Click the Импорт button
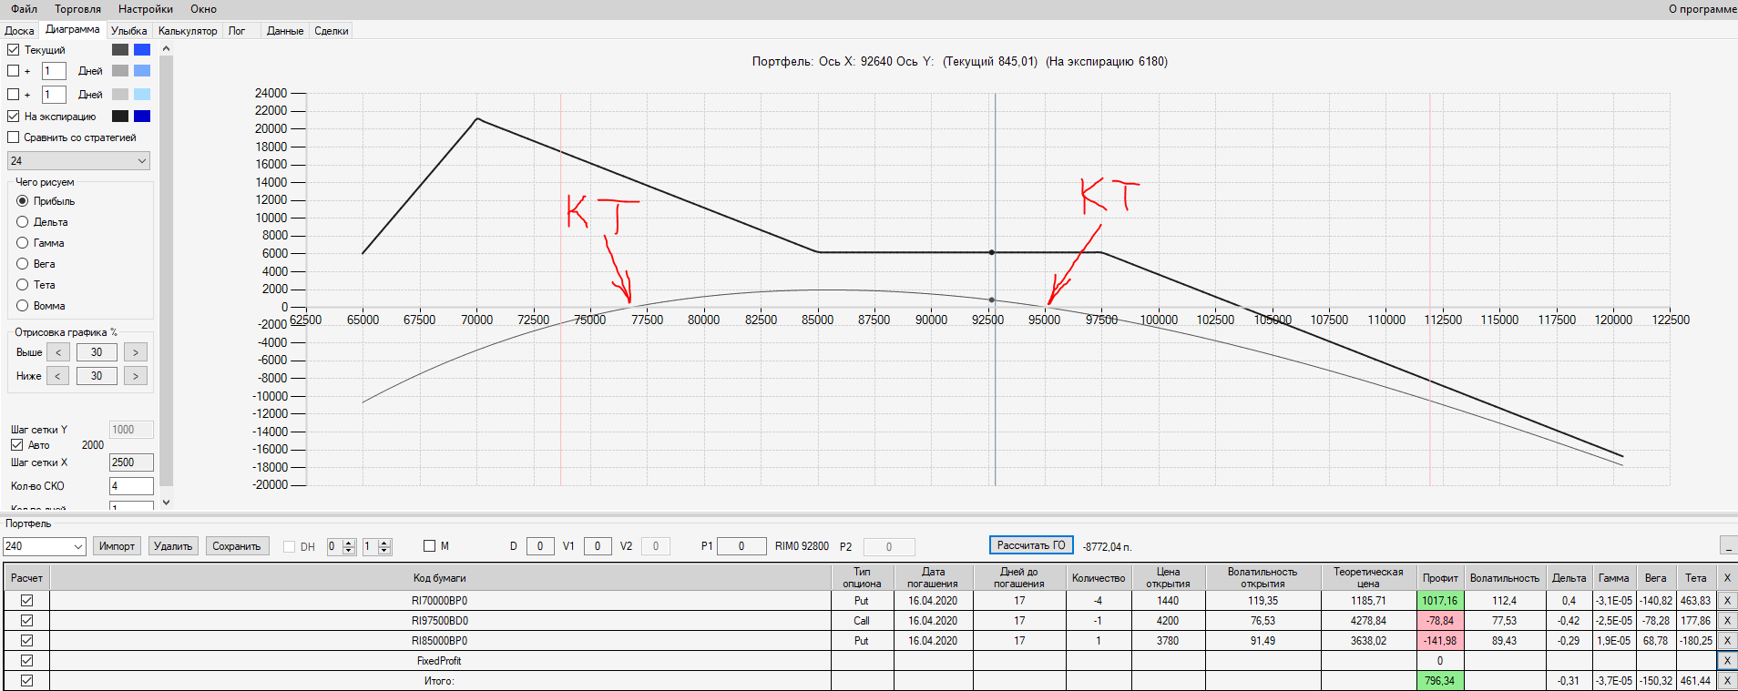1738x691 pixels. pos(117,546)
